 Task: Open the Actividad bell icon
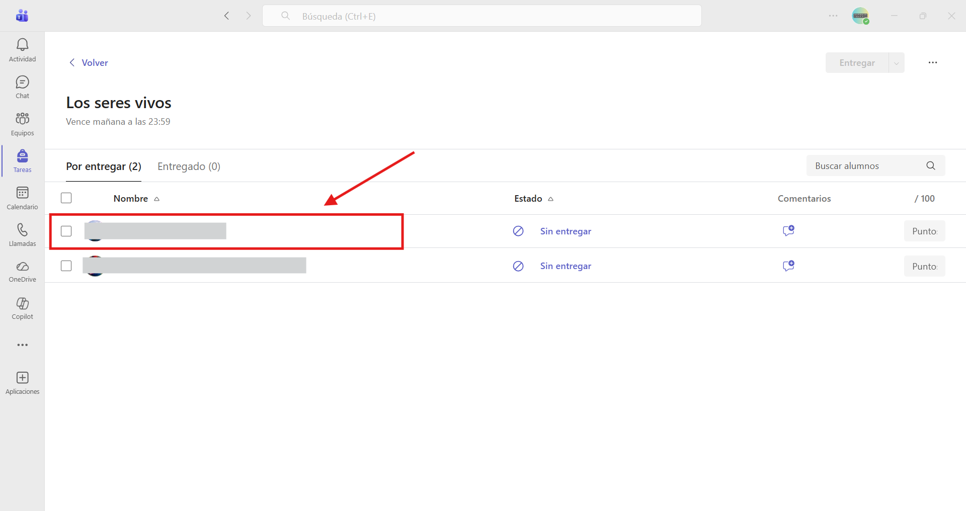click(x=22, y=45)
